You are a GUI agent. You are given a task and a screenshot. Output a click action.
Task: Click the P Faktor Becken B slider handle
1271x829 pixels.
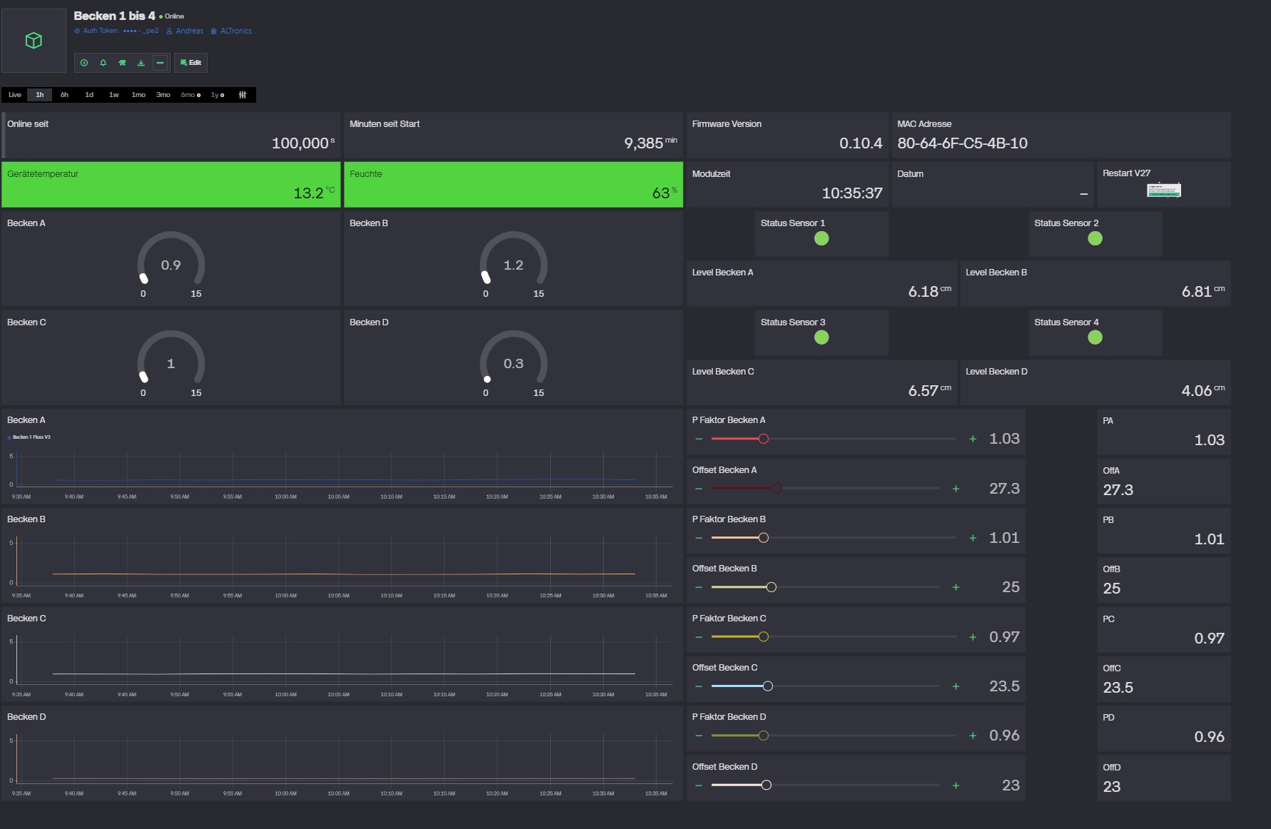tap(764, 538)
